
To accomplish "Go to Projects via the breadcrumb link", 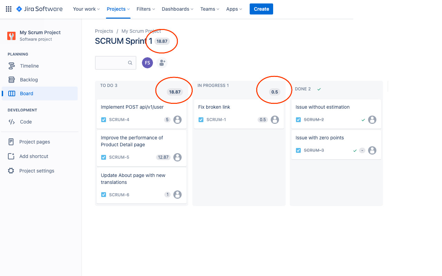I will (104, 31).
